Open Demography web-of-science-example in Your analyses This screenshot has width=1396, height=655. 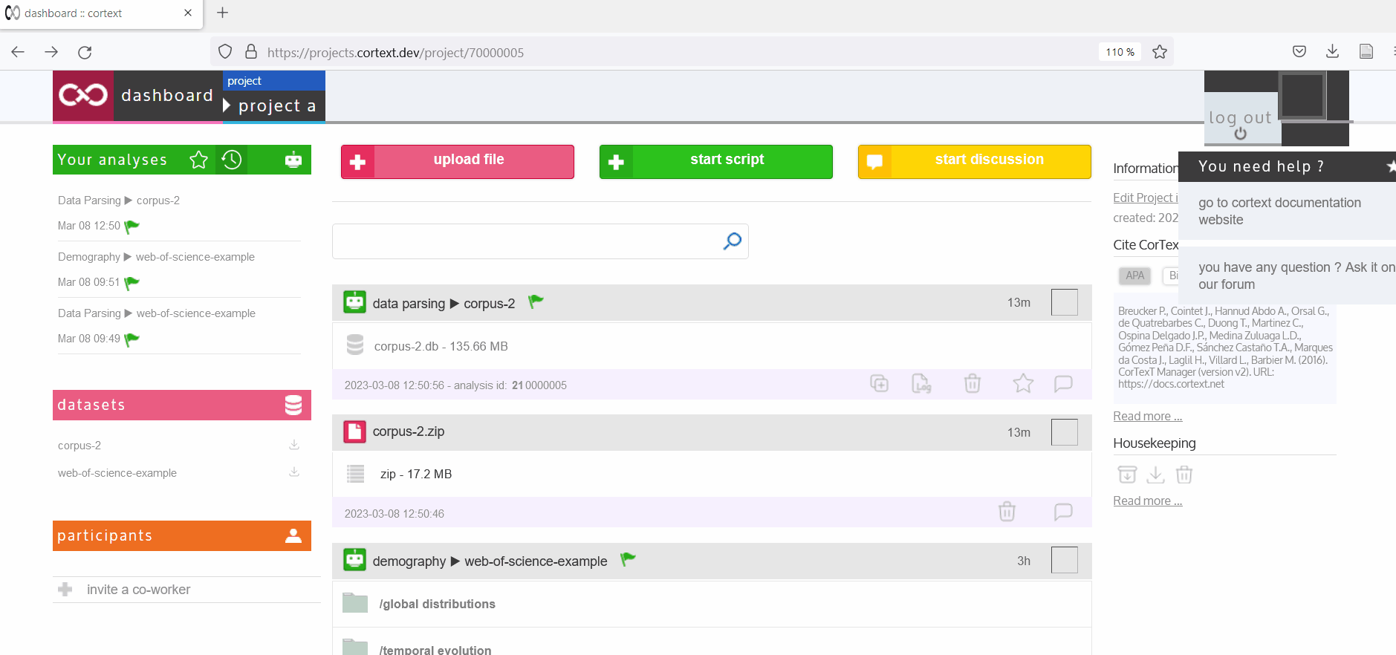(x=156, y=257)
